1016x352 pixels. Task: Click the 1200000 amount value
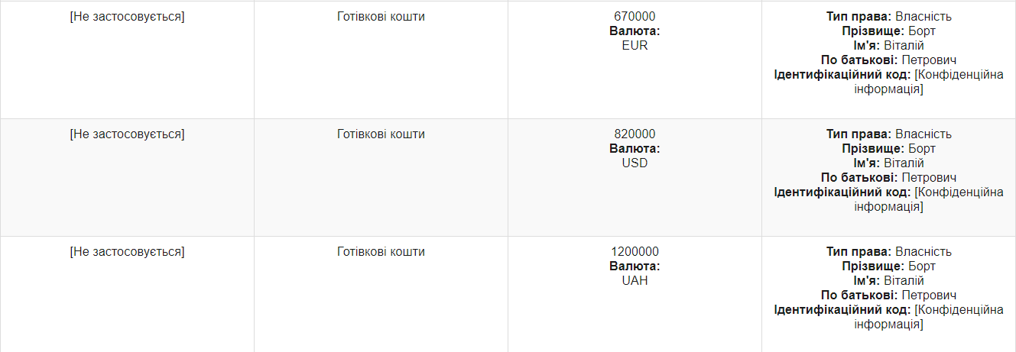(x=635, y=252)
